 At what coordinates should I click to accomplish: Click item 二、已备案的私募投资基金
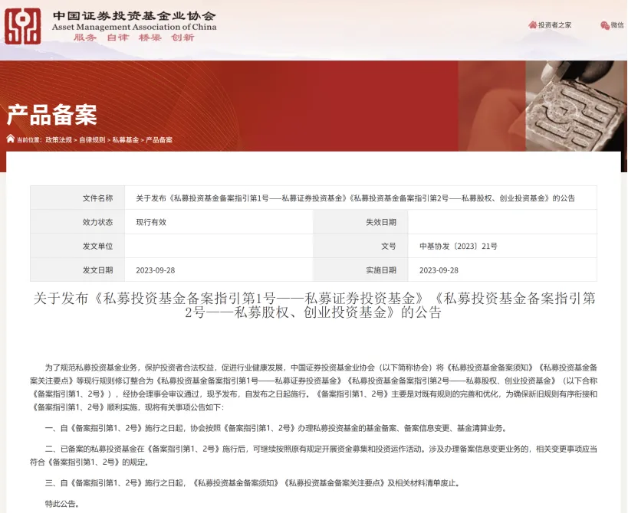314,456
